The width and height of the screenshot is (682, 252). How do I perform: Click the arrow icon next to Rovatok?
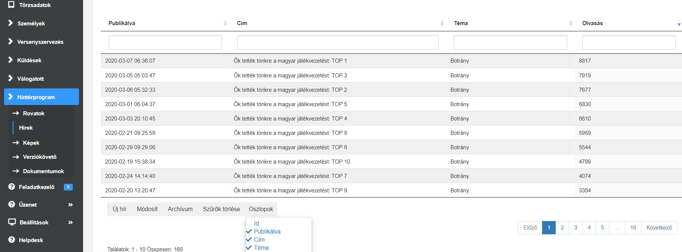tap(16, 113)
